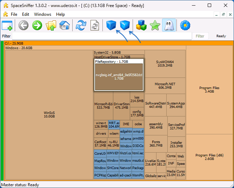Go up one folder level
Image resolution: width=234 pixels, height=188 pixels.
tap(51, 25)
